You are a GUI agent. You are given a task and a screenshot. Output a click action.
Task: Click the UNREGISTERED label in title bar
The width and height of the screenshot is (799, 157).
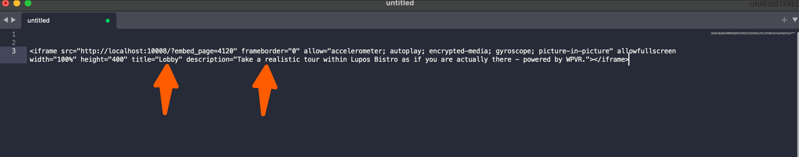pos(774,4)
